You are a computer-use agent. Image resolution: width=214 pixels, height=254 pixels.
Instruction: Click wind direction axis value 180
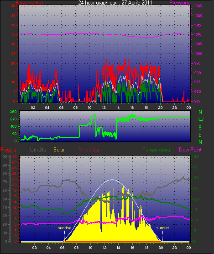click(14, 126)
